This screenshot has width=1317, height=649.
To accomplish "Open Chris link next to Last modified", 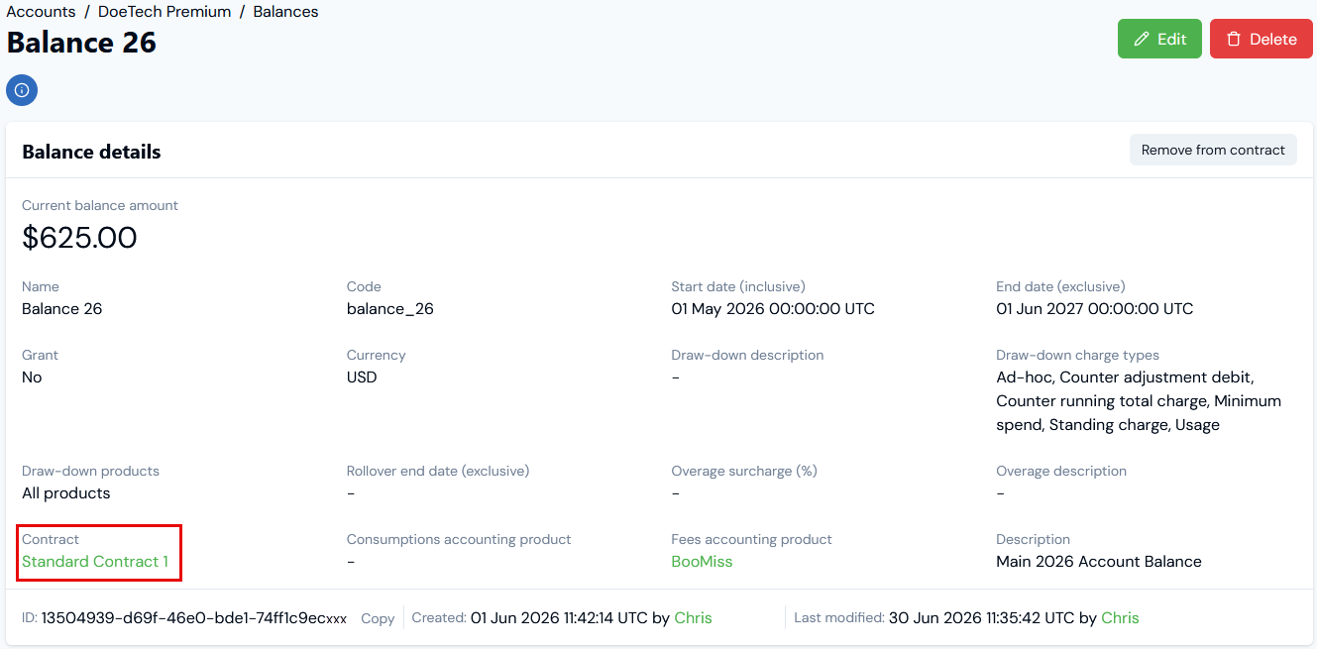I will [x=1120, y=618].
